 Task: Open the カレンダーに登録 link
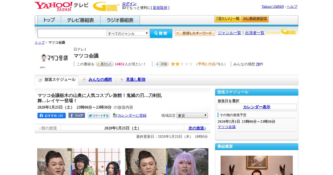pyautogui.click(x=132, y=116)
